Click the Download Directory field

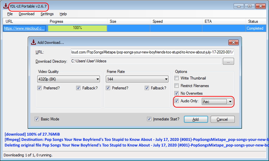(x=146, y=61)
